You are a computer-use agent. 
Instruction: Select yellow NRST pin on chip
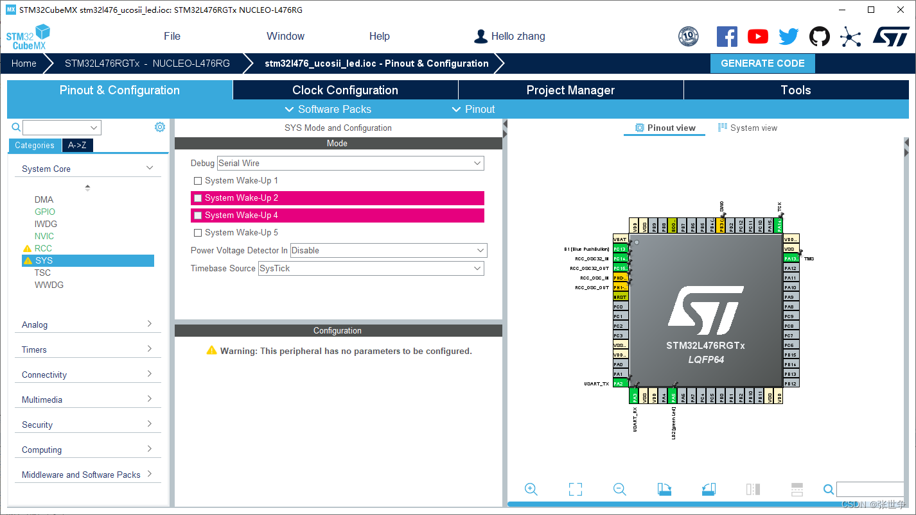coord(620,297)
